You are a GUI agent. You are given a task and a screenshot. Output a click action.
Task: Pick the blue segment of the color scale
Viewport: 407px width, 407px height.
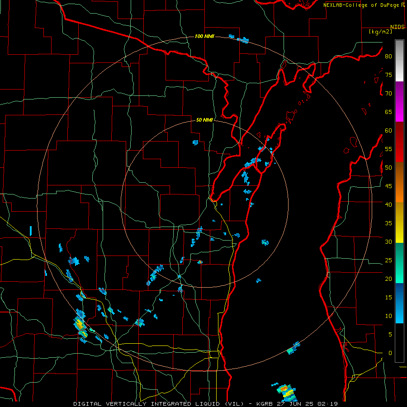399,303
